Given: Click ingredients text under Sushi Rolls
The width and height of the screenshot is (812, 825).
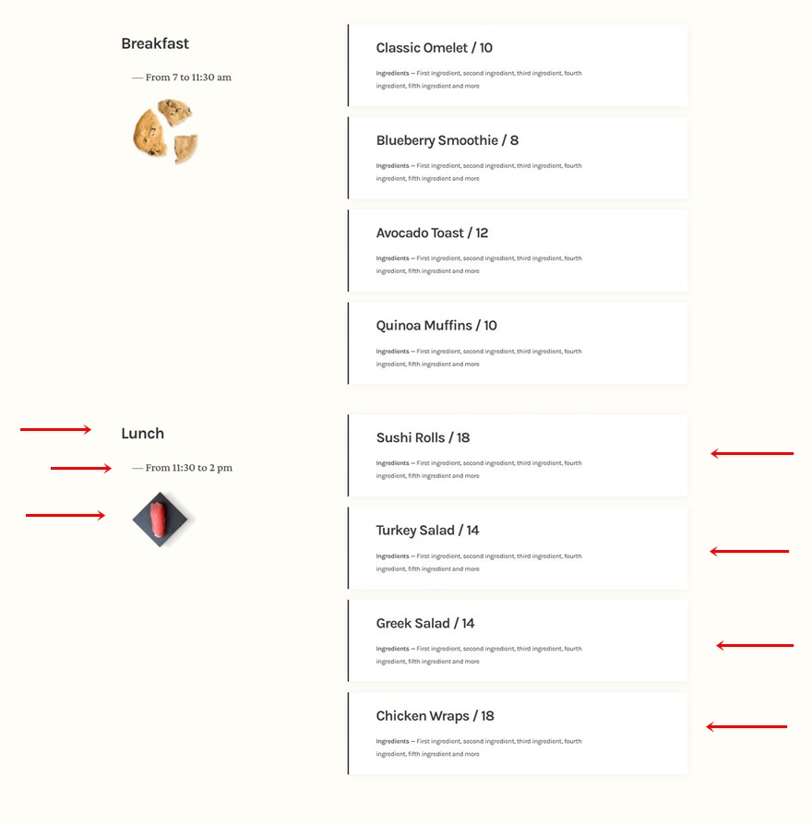Looking at the screenshot, I should (479, 470).
